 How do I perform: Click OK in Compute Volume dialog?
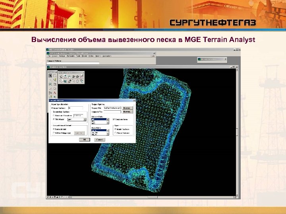[x=85, y=139]
